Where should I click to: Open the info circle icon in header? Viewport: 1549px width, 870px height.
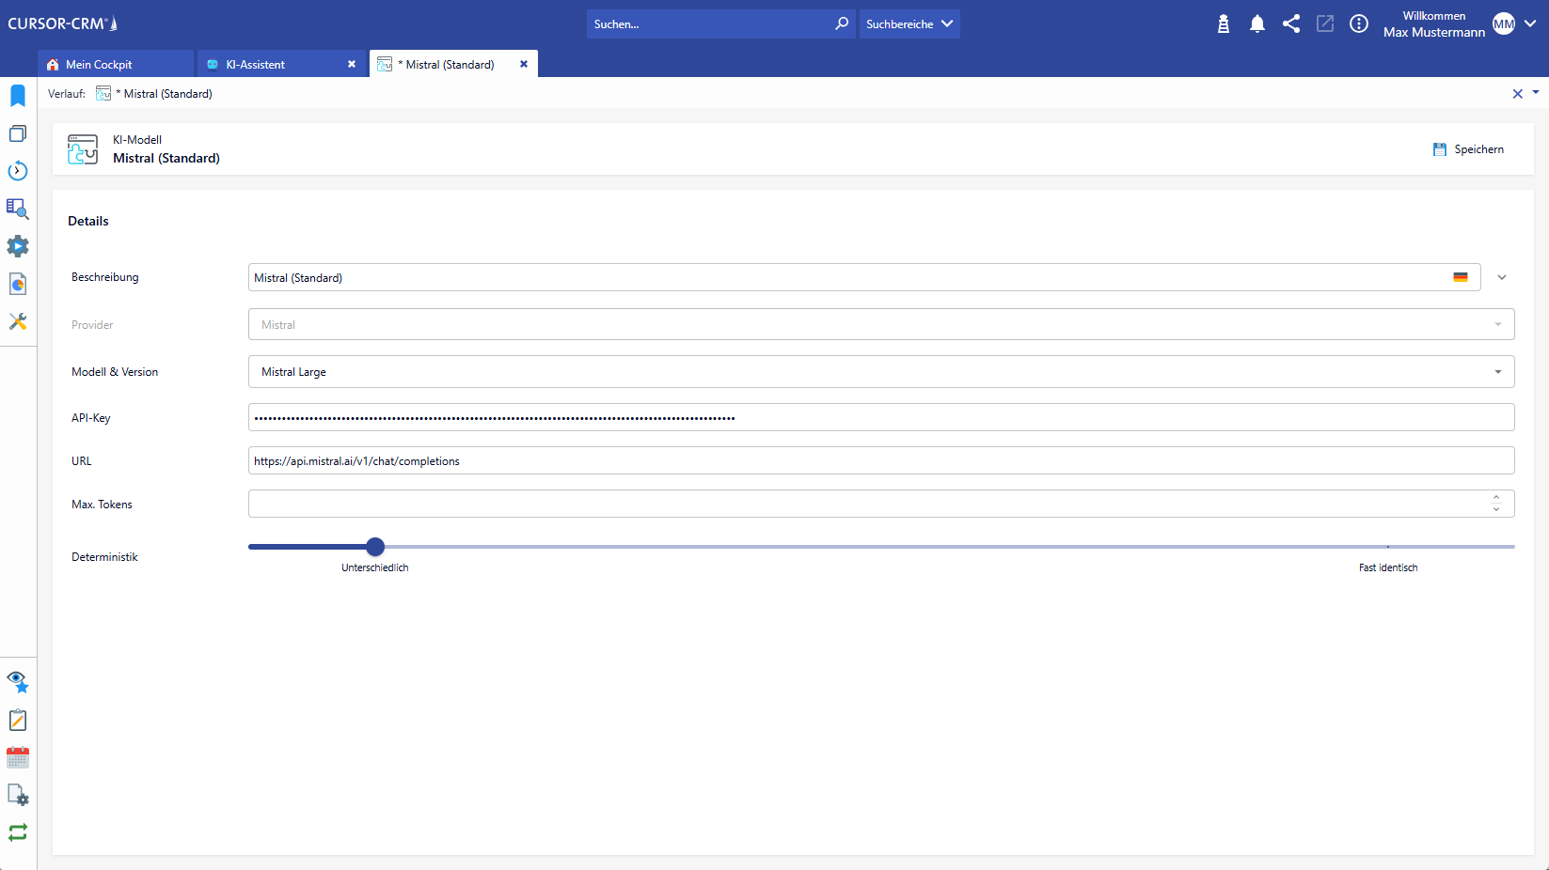click(1359, 24)
